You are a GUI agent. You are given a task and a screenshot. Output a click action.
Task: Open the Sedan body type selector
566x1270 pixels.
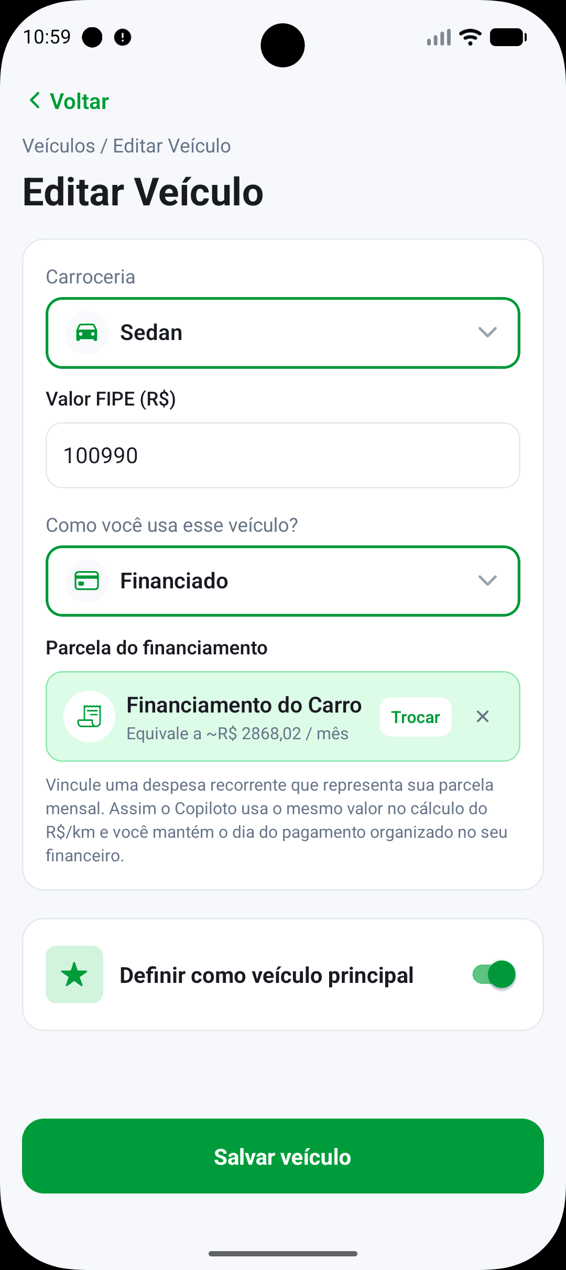pyautogui.click(x=283, y=333)
